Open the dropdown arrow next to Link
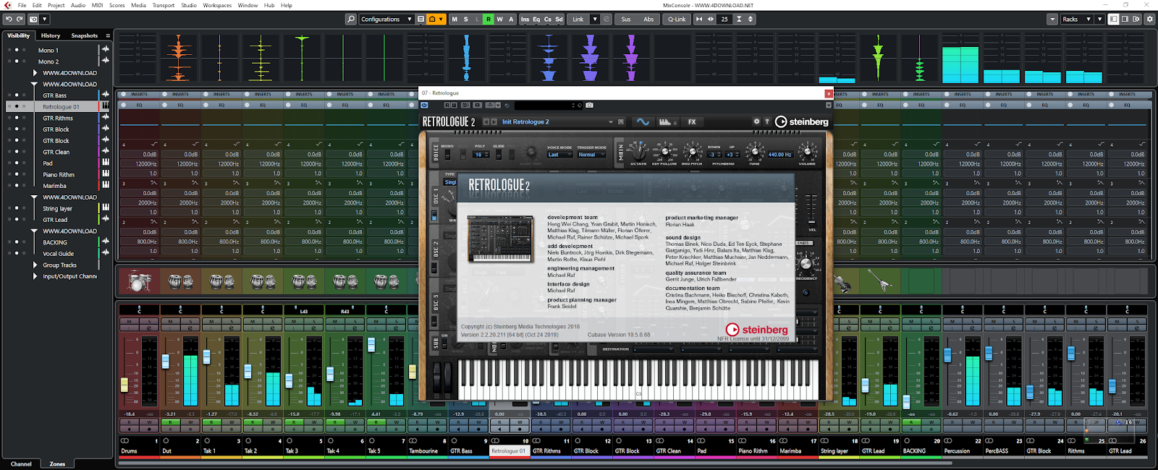The height and width of the screenshot is (470, 1158). [595, 20]
